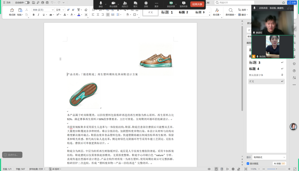Click the print icon in top toolbar
The height and width of the screenshot is (171, 299).
click(43, 3)
